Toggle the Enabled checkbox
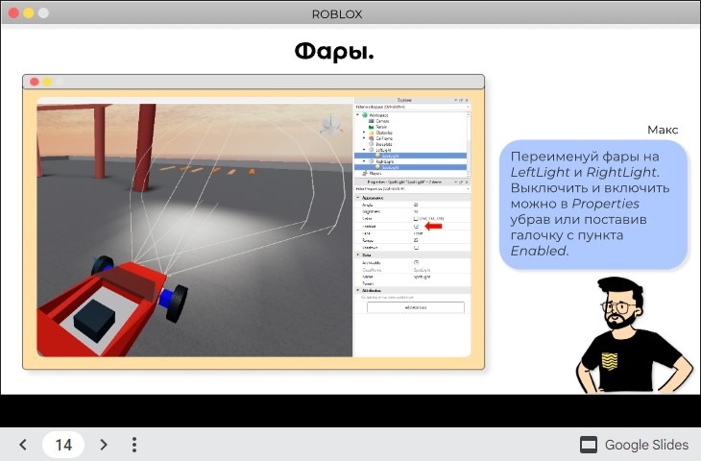 [416, 227]
